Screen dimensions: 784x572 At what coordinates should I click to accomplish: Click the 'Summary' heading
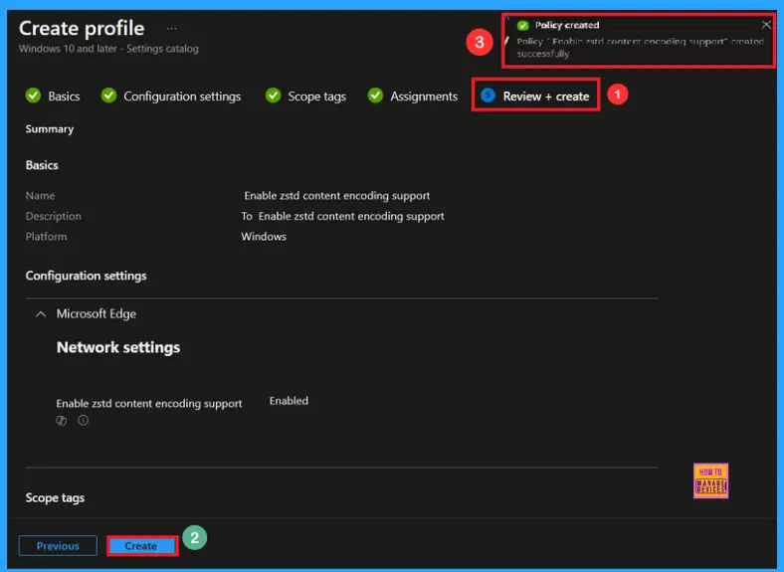click(50, 129)
